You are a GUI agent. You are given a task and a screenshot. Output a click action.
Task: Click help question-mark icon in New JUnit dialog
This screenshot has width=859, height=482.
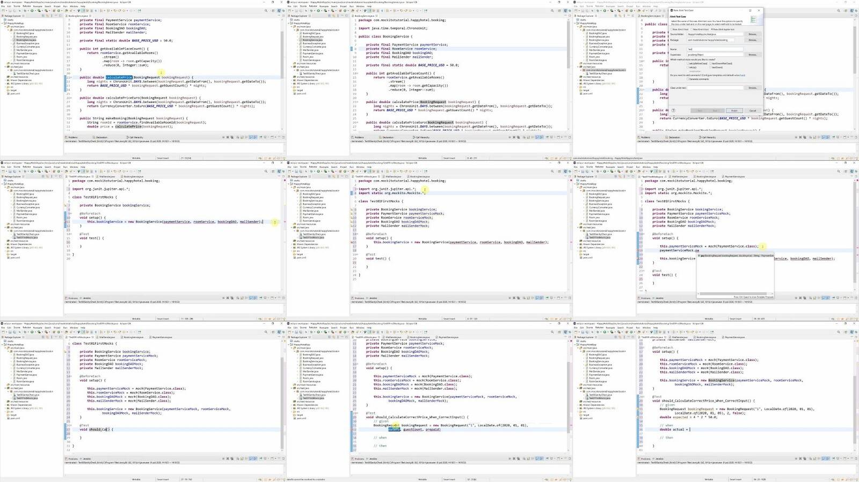(673, 110)
